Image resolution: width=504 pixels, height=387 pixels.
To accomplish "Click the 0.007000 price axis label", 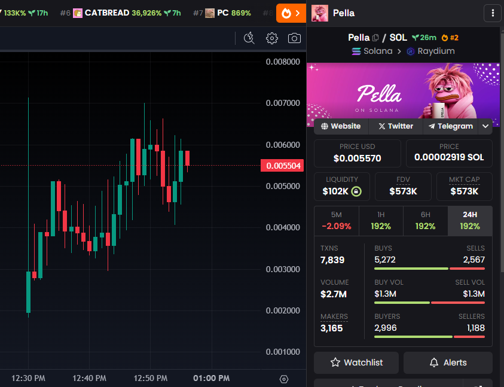I will tap(283, 103).
